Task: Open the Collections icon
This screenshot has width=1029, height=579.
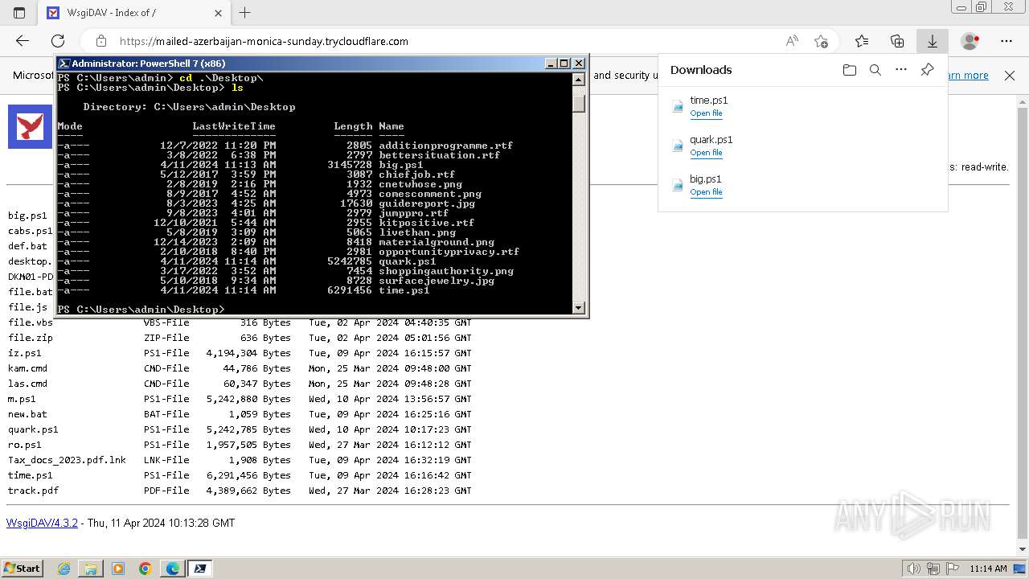Action: coord(897,41)
